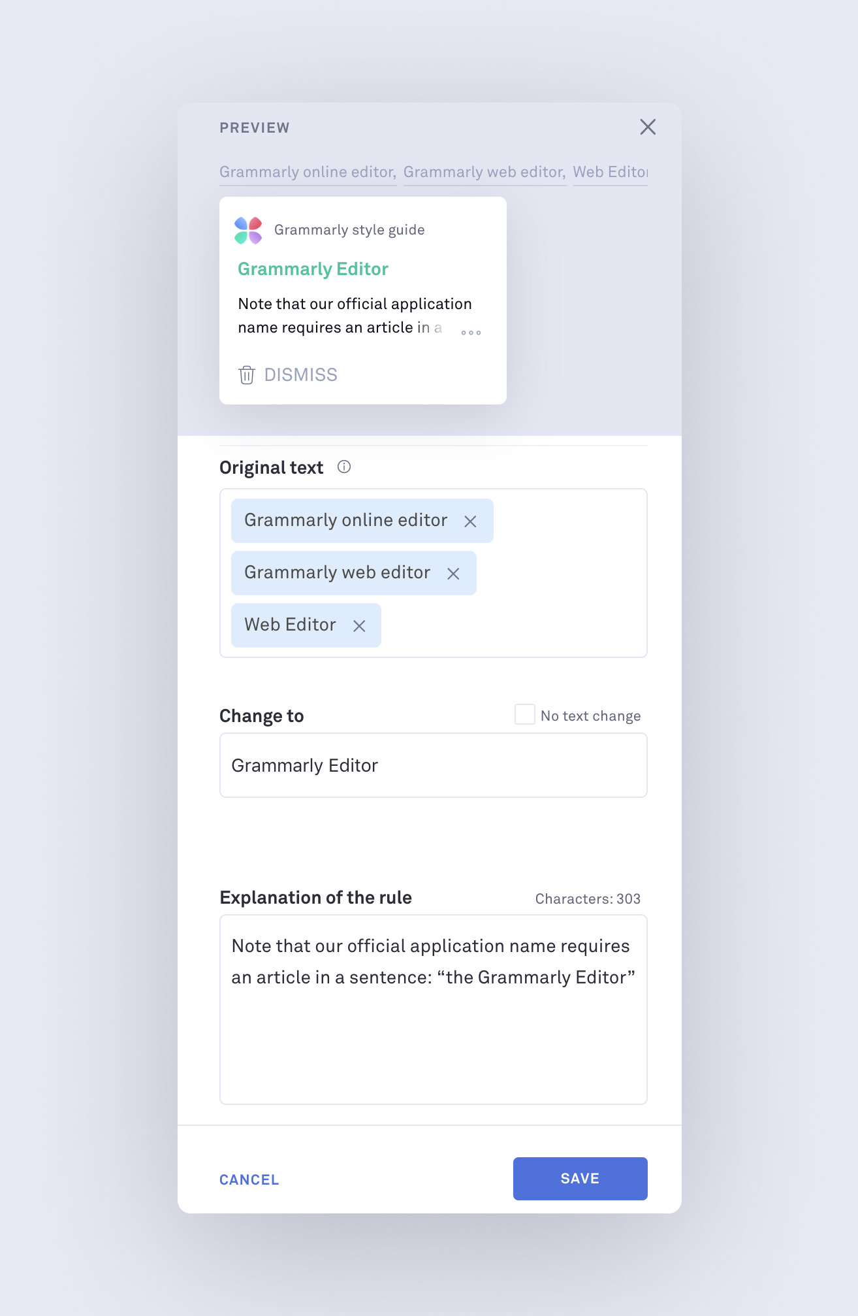The height and width of the screenshot is (1316, 858).
Task: Focus the 'Change to' input field
Action: [434, 765]
